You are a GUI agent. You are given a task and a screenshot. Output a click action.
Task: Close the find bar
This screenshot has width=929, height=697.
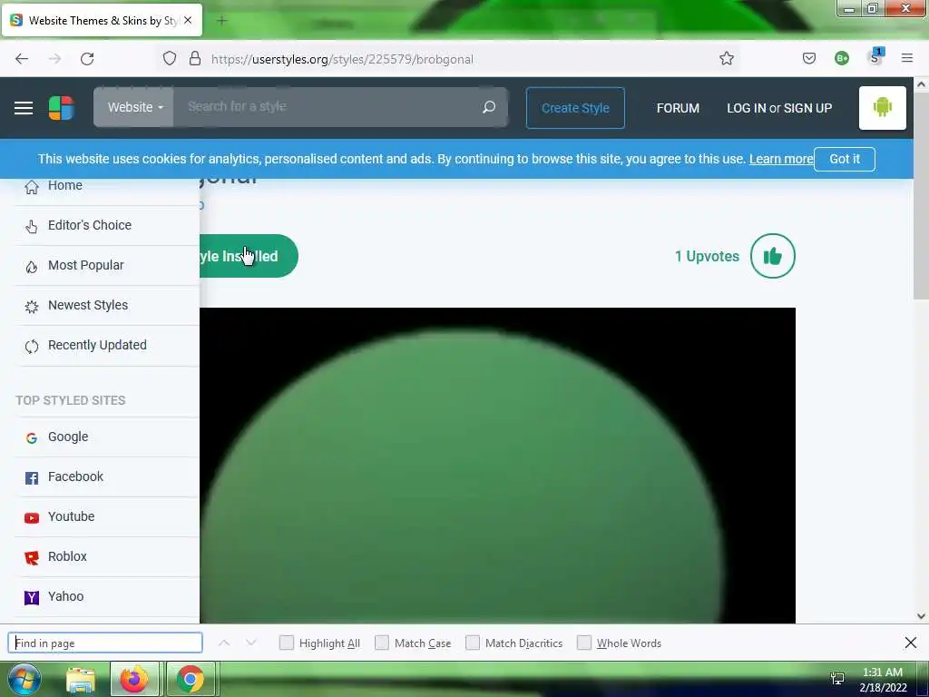911,643
